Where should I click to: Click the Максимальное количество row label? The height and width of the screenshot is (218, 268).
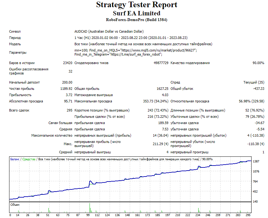click(52, 135)
